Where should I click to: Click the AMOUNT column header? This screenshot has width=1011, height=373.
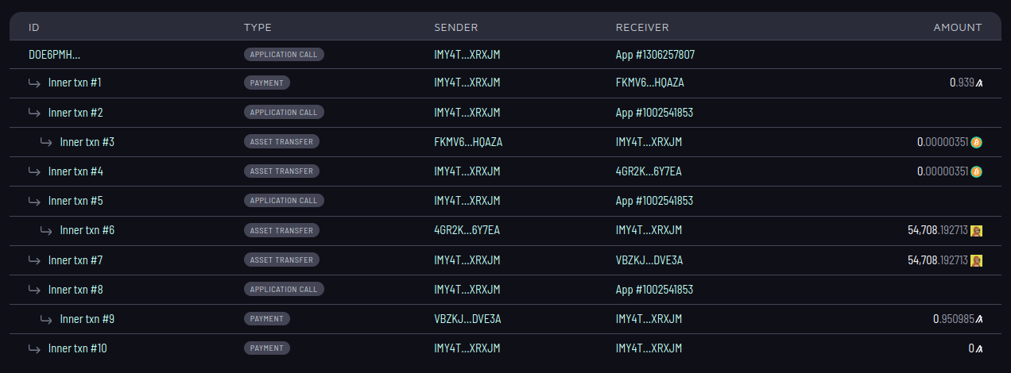coord(958,27)
